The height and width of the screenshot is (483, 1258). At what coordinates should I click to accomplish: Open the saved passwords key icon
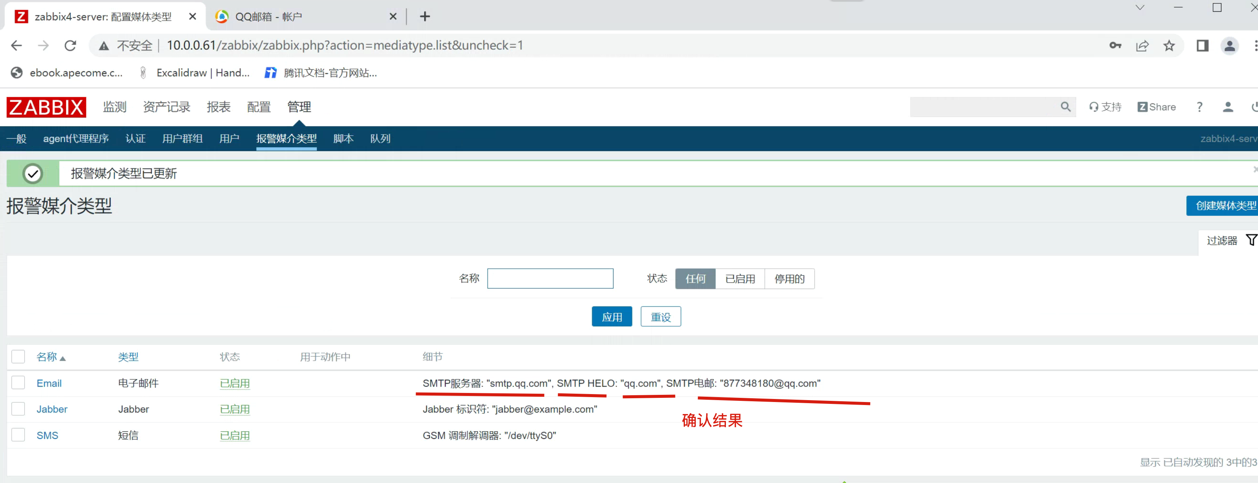coord(1115,46)
